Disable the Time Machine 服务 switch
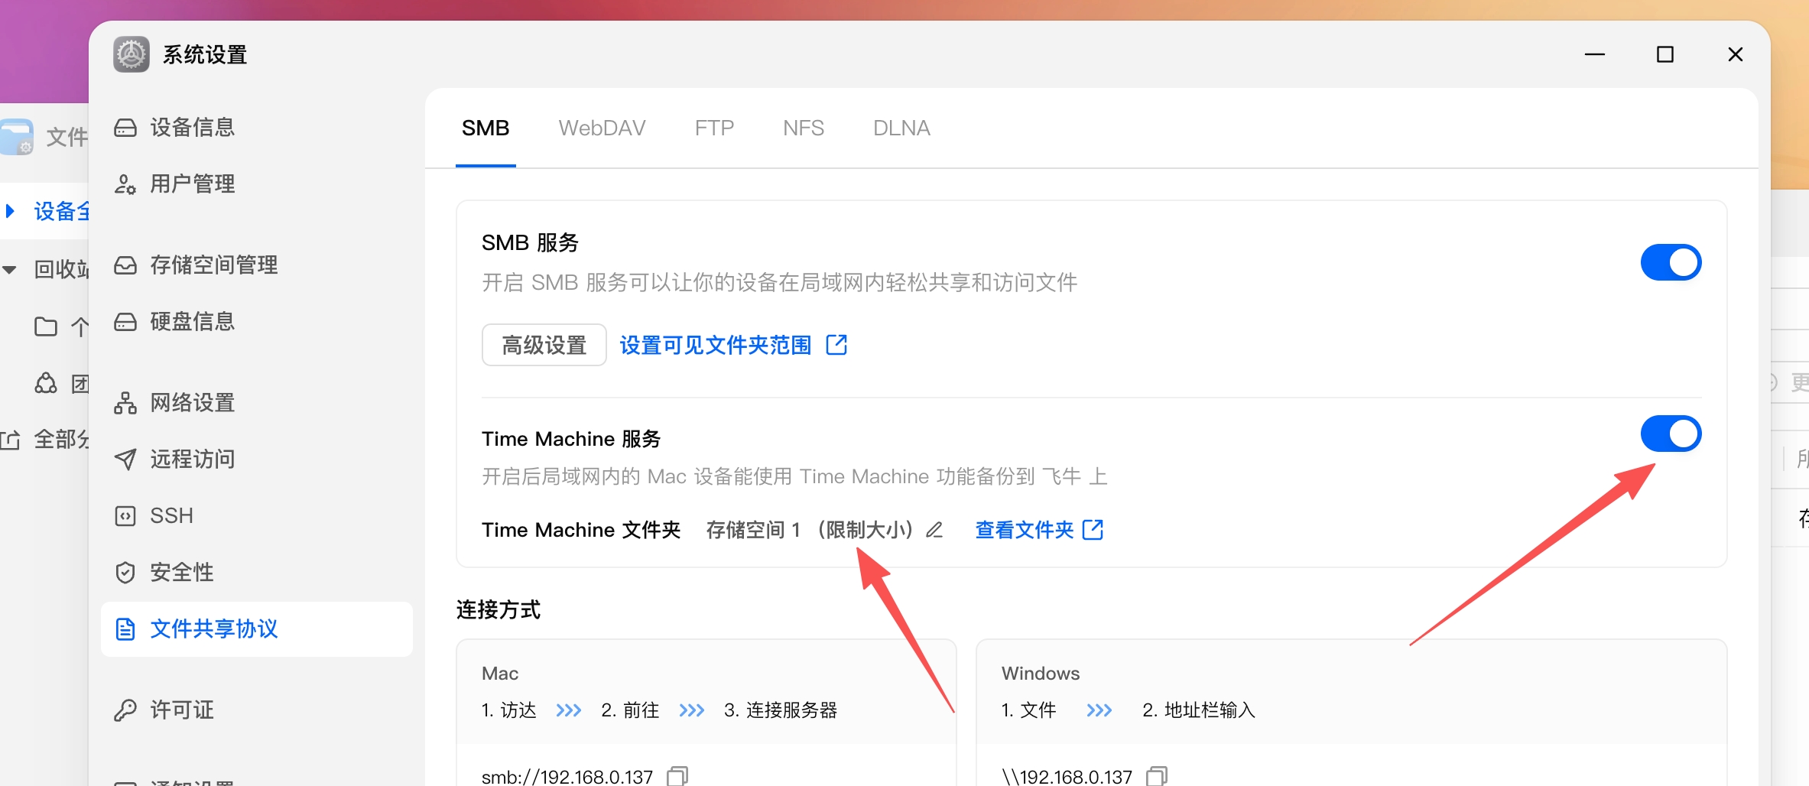 1671,434
